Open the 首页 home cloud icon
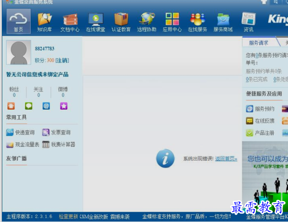 (19, 21)
